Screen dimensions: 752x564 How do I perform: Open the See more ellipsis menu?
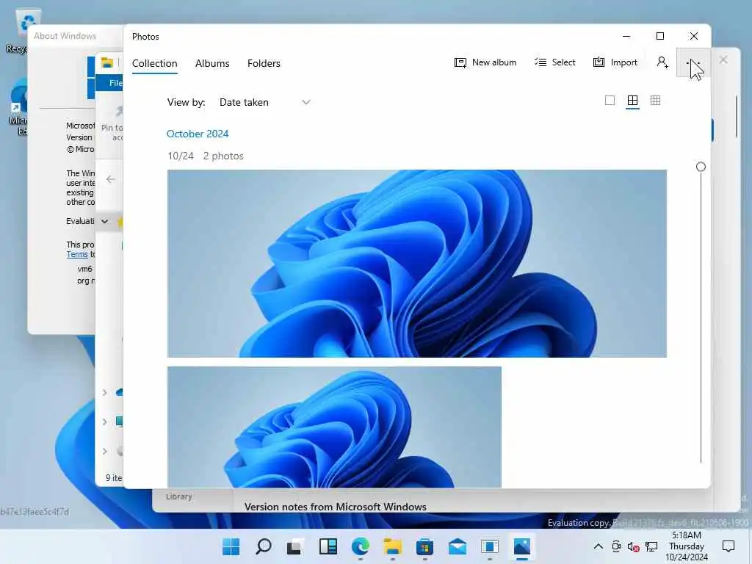[693, 63]
